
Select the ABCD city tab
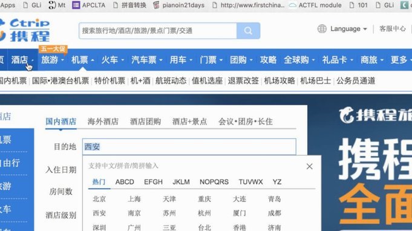coord(125,182)
